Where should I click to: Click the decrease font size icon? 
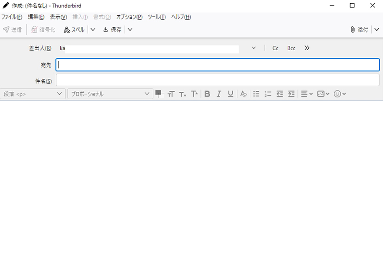tap(182, 94)
